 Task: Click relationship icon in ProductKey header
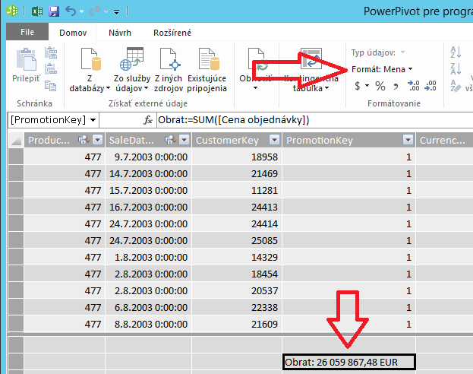click(x=84, y=140)
